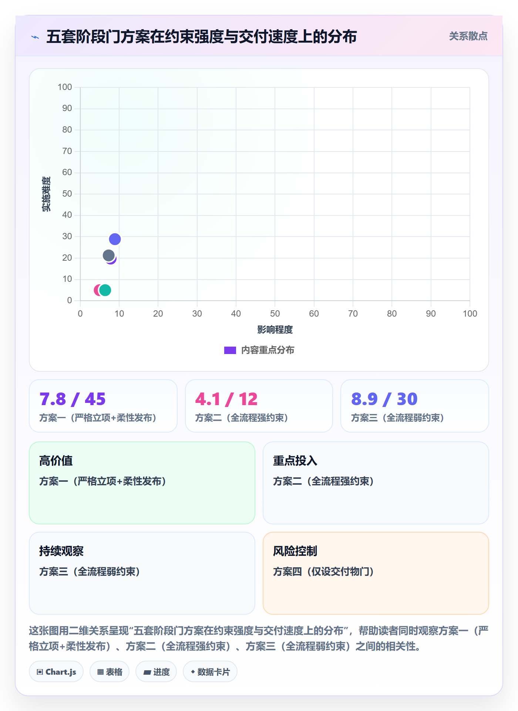Open the 7.8 / 45 stat card
This screenshot has width=518, height=711.
(103, 406)
